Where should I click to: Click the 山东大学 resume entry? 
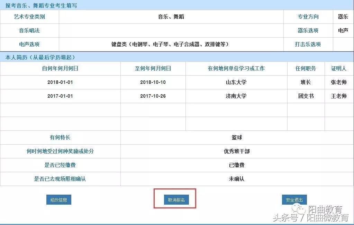[x=236, y=82]
